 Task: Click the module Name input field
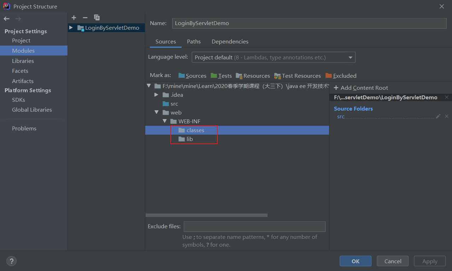(x=309, y=23)
